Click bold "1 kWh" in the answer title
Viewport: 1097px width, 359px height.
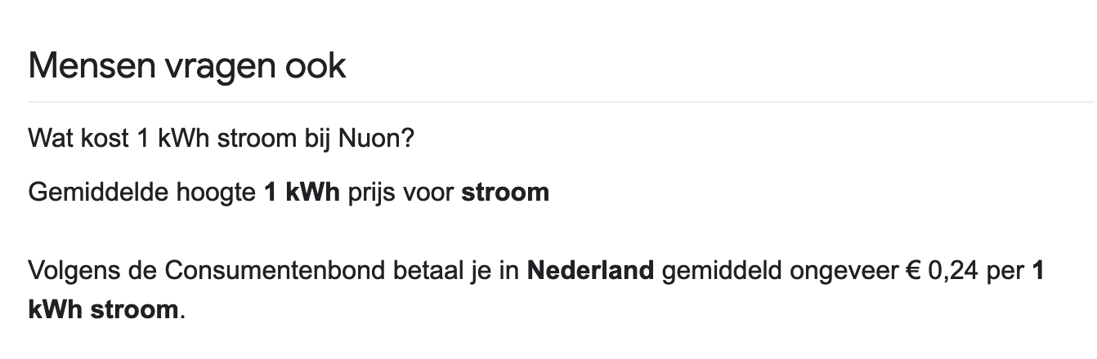(302, 193)
